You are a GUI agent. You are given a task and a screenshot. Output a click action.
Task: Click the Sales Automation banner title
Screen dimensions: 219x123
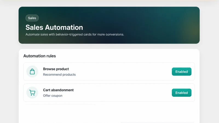point(54,27)
